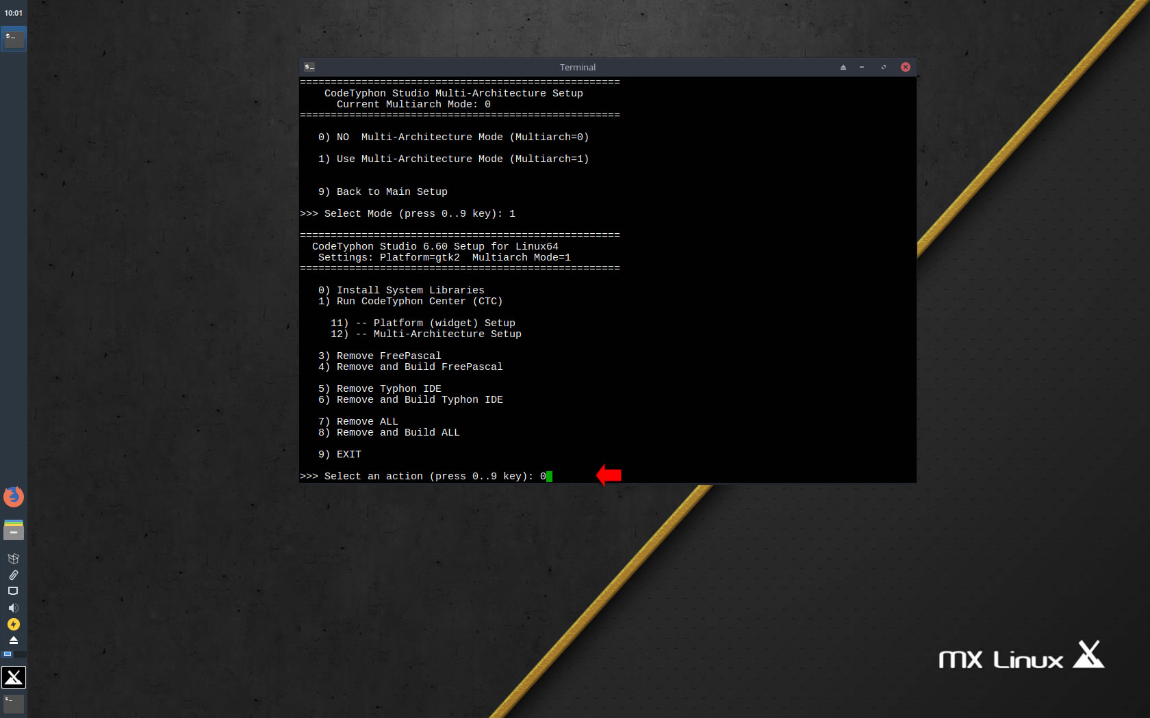This screenshot has height=718, width=1150.
Task: Click the '9) EXIT' line
Action: point(340,454)
